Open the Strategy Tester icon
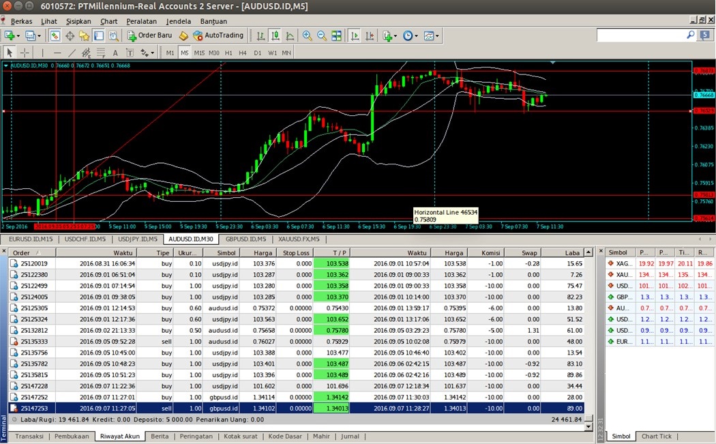 pyautogui.click(x=113, y=35)
